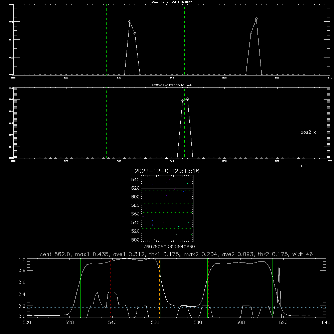Screen dimensions: 334x334
Task: Click the green vertical line at 615 in bottom plot
Action: tap(273, 288)
